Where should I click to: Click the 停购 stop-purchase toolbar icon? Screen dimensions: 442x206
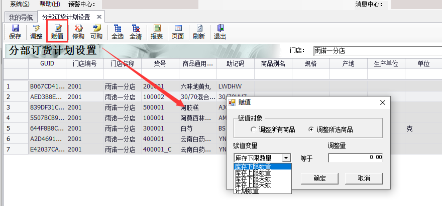click(78, 32)
